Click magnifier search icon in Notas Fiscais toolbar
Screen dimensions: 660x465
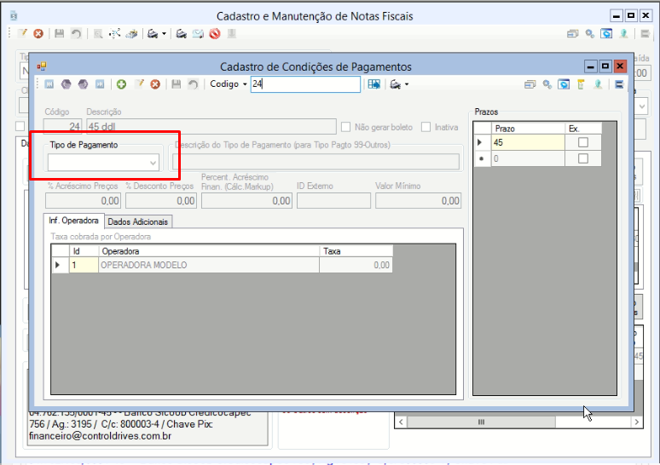pyautogui.click(x=98, y=33)
